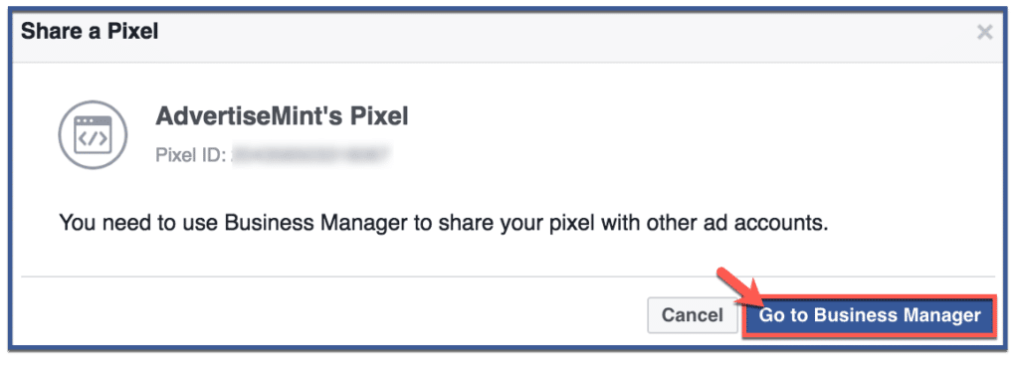This screenshot has width=1019, height=368.
Task: Cancel the Share a Pixel dialog
Action: (693, 315)
